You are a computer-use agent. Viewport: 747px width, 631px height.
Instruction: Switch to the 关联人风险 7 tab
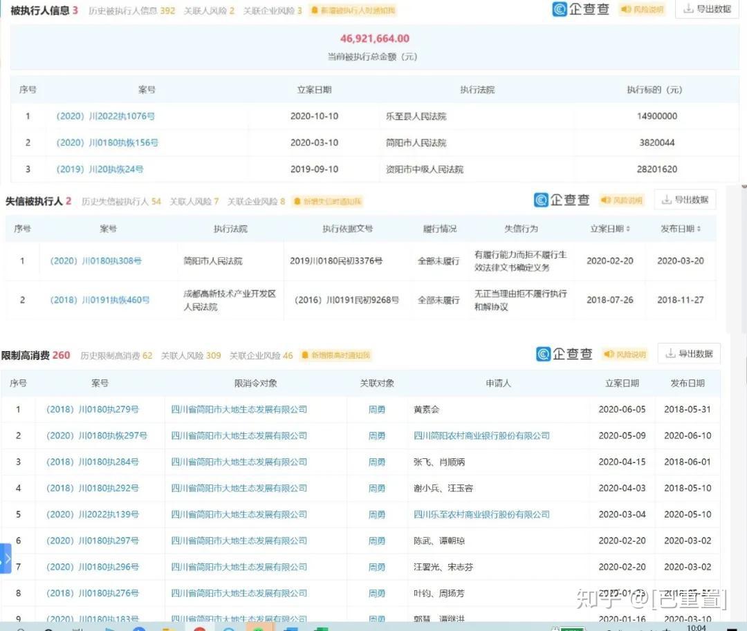[x=194, y=201]
